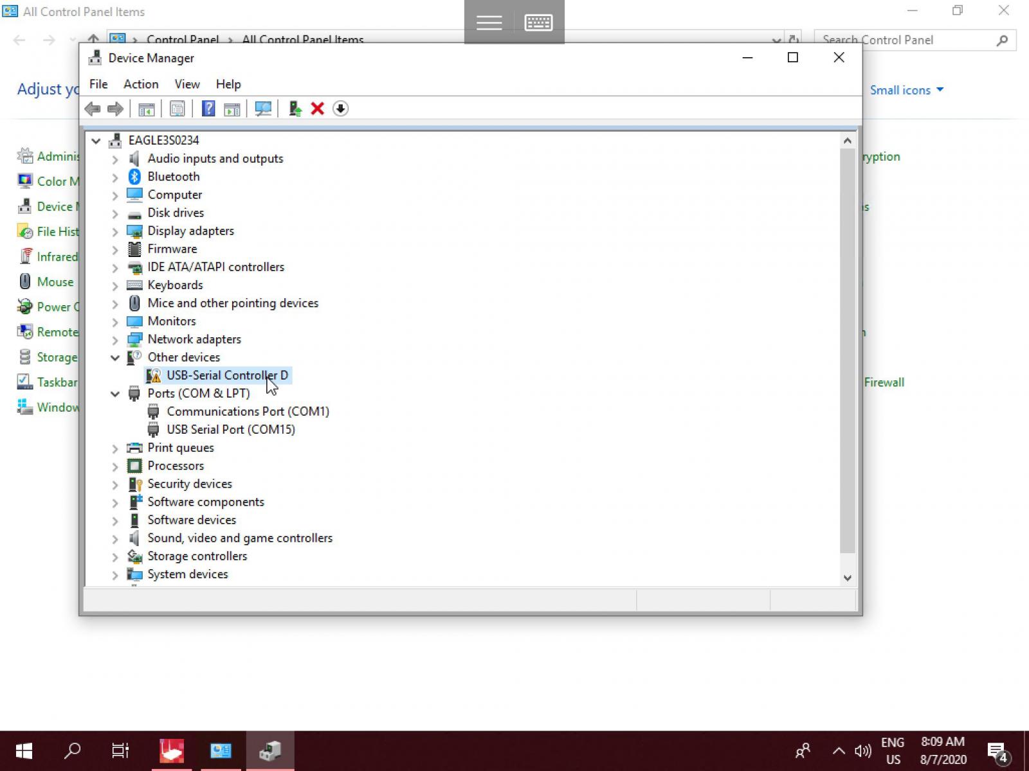Image resolution: width=1029 pixels, height=771 pixels.
Task: Open the Action menu
Action: click(141, 84)
